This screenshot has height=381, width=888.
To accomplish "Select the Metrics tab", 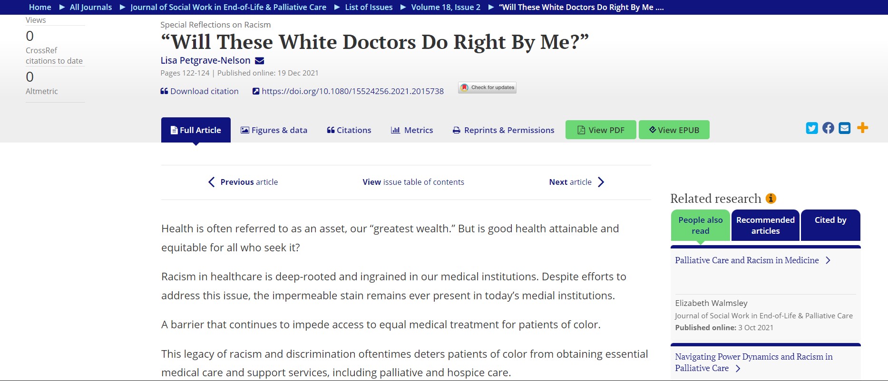I will pyautogui.click(x=412, y=130).
